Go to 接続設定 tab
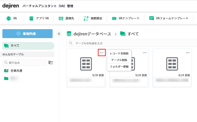Viewport: 197px width, 122px height. [93, 18]
